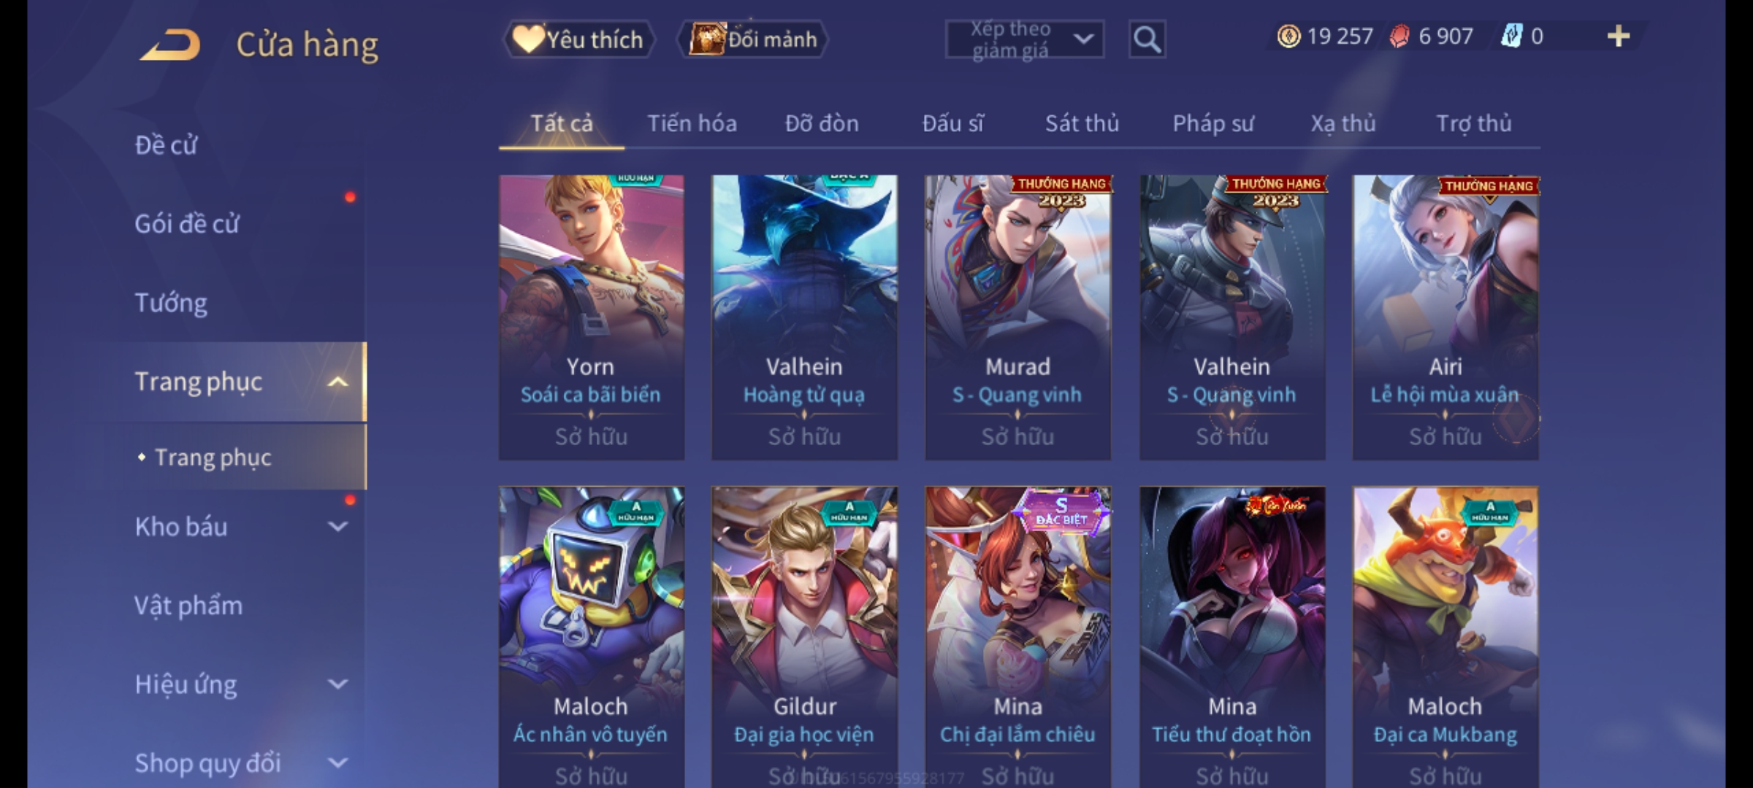This screenshot has height=788, width=1753.
Task: Expand the Shop quy đổi section
Action: 337,762
